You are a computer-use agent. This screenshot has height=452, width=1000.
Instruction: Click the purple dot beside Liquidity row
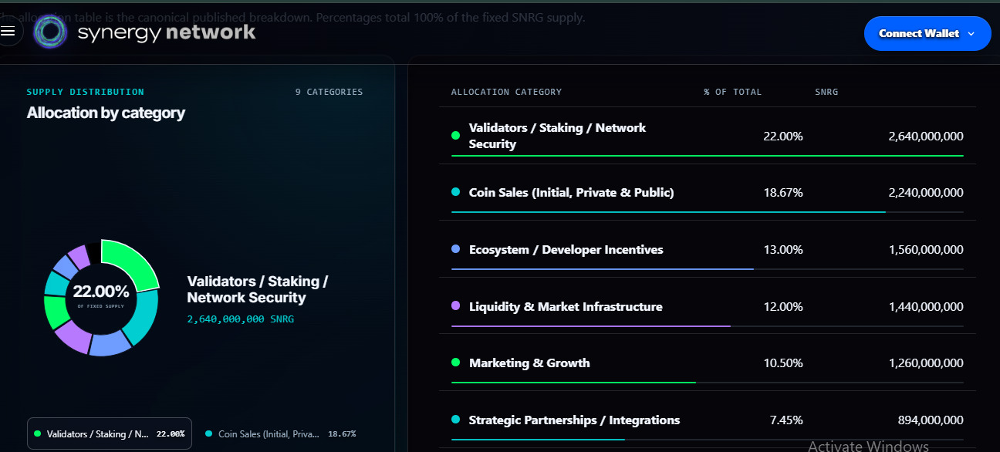coord(455,306)
